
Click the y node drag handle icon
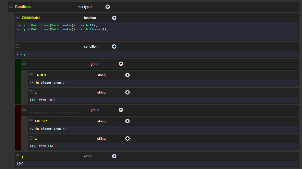point(18,156)
